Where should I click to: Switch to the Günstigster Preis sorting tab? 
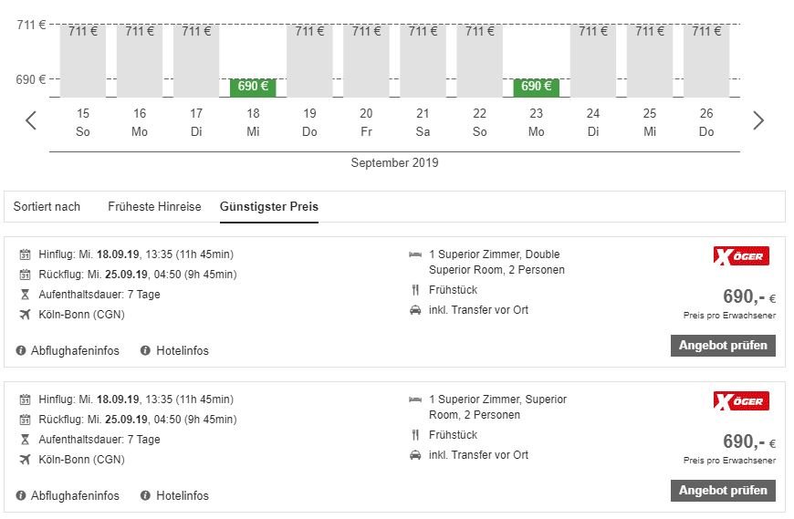click(269, 207)
